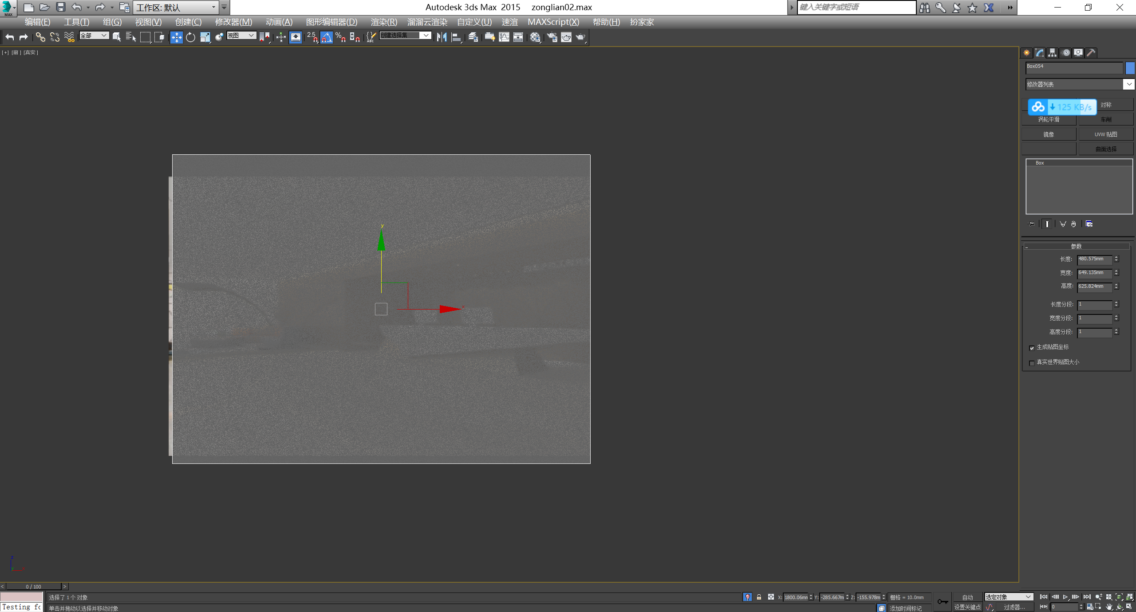Click the 涡轮平滑 modifier button
Viewport: 1136px width, 612px height.
coord(1049,119)
